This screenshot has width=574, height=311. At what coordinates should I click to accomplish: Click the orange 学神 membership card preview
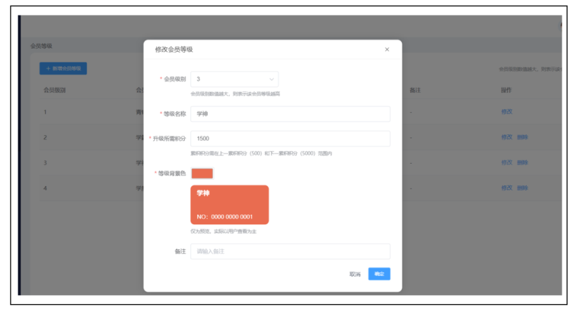[x=230, y=205]
